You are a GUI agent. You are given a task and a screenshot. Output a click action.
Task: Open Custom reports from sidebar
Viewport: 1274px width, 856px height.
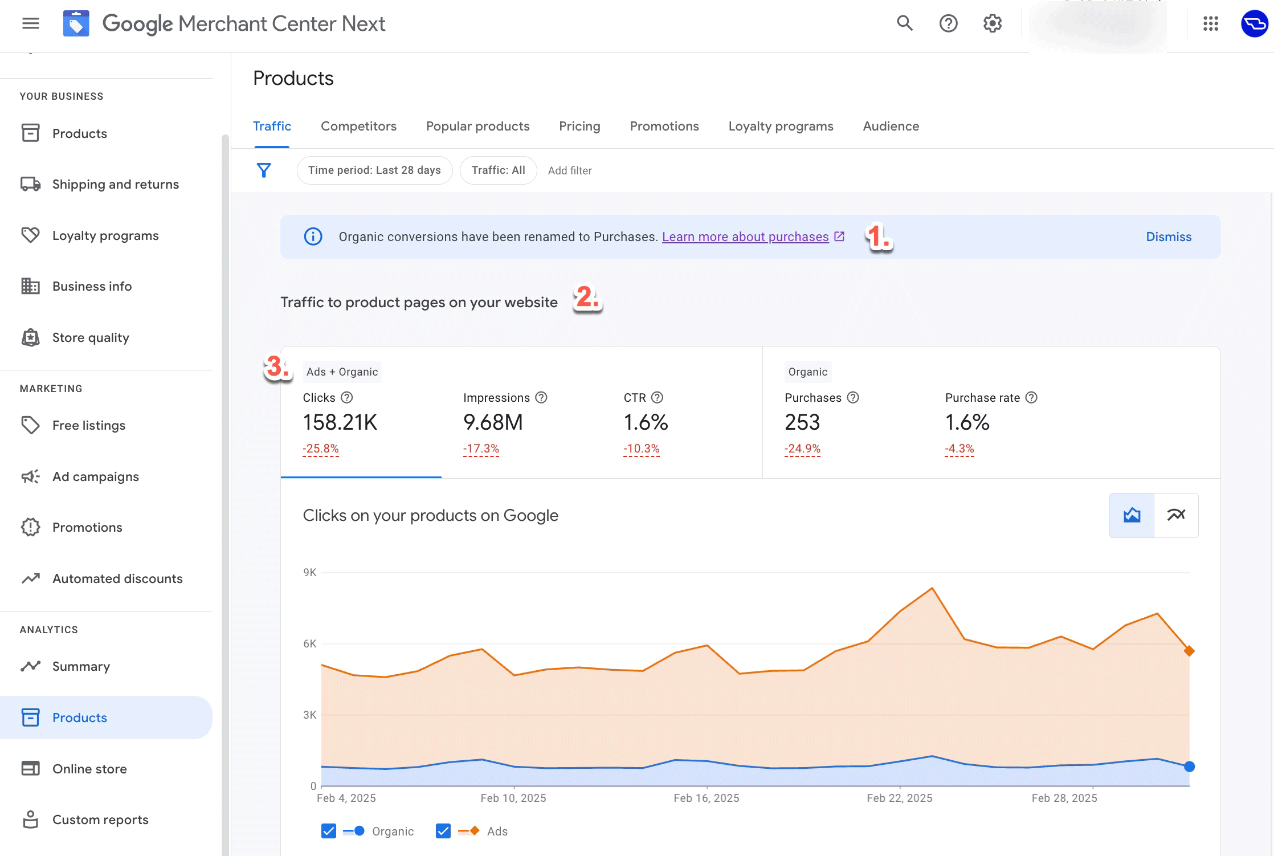click(x=100, y=819)
